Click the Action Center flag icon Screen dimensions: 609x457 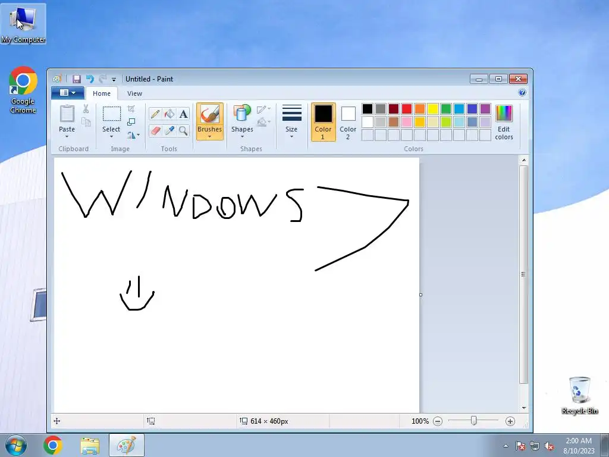pos(520,446)
